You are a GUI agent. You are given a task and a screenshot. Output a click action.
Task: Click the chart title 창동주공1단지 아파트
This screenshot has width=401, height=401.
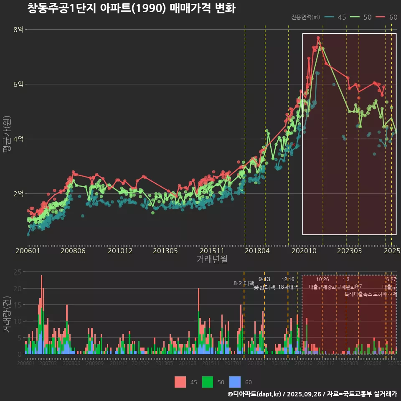[131, 8]
